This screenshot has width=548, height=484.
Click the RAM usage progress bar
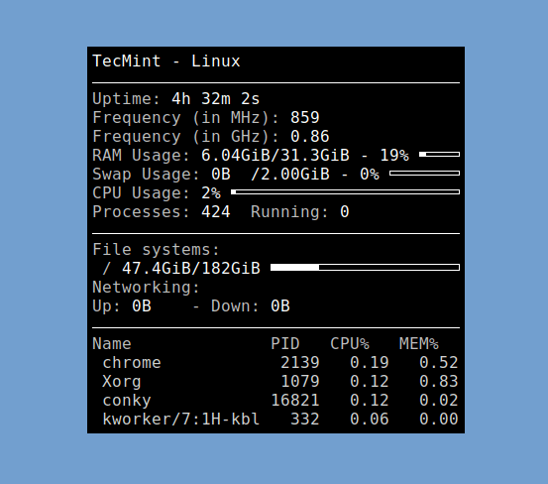coord(439,154)
